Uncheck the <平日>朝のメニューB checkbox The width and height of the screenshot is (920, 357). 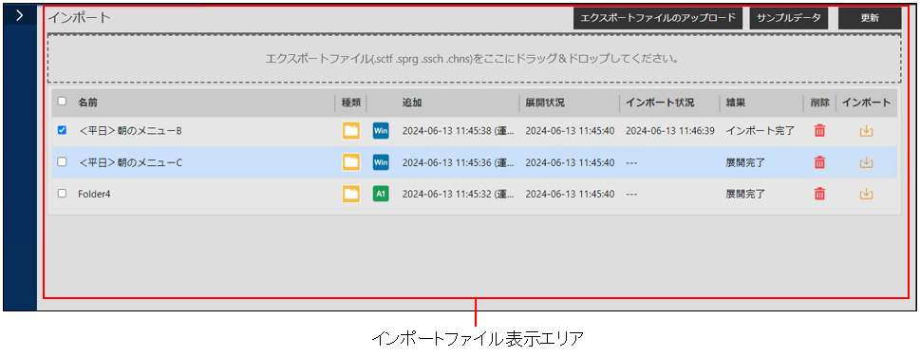point(62,131)
